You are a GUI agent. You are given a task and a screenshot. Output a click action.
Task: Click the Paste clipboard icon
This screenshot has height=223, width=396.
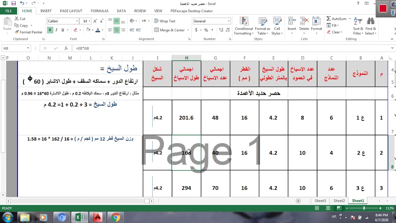(7, 22)
